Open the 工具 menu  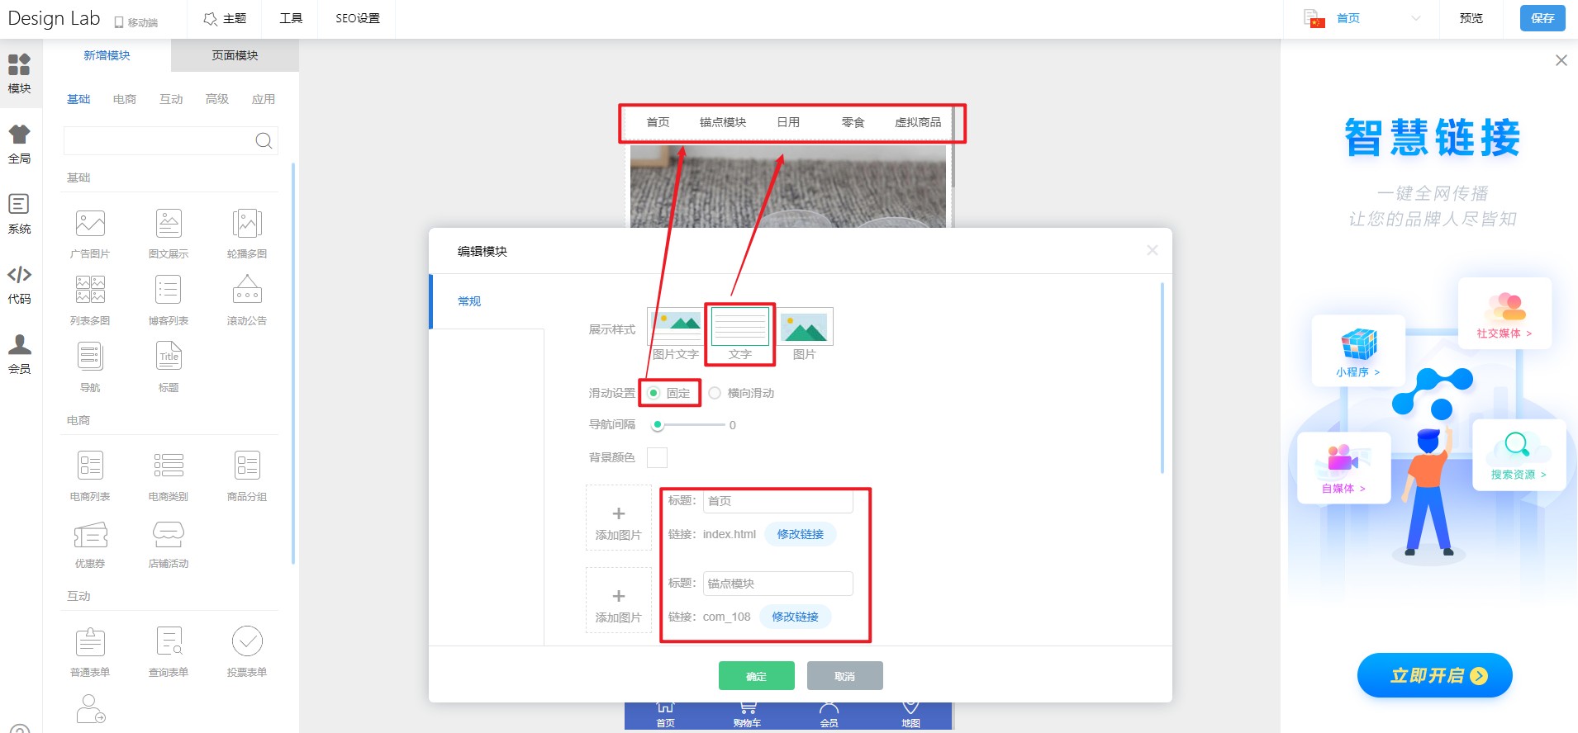pos(291,18)
